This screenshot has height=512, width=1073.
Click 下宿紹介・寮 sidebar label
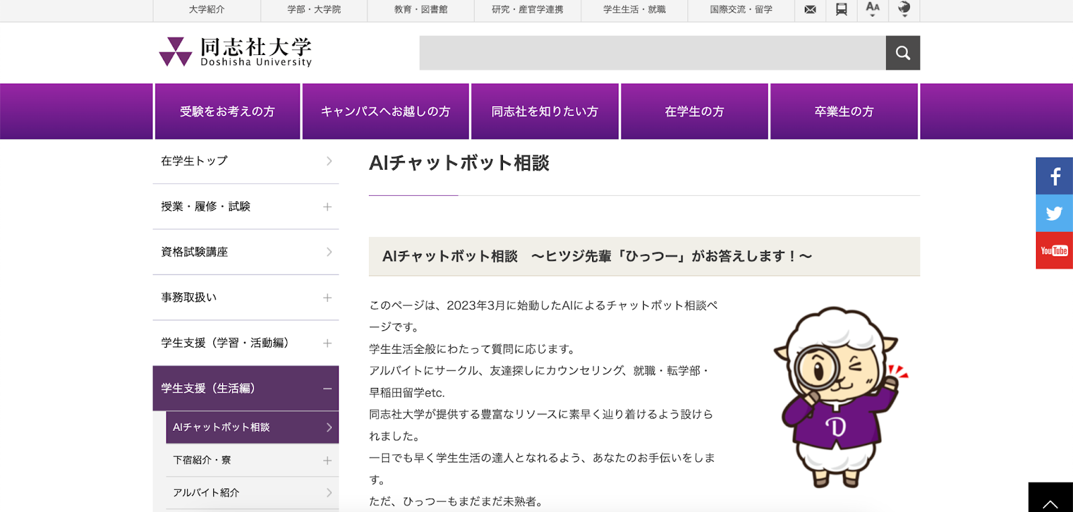coord(202,460)
